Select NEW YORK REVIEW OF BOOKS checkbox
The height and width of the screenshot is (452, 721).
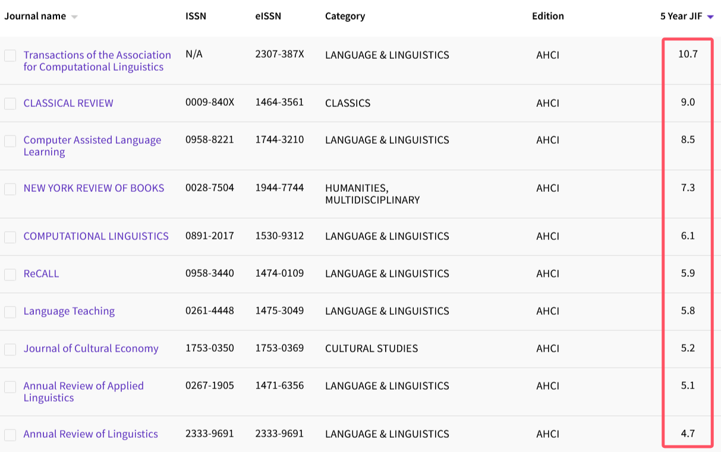point(10,189)
